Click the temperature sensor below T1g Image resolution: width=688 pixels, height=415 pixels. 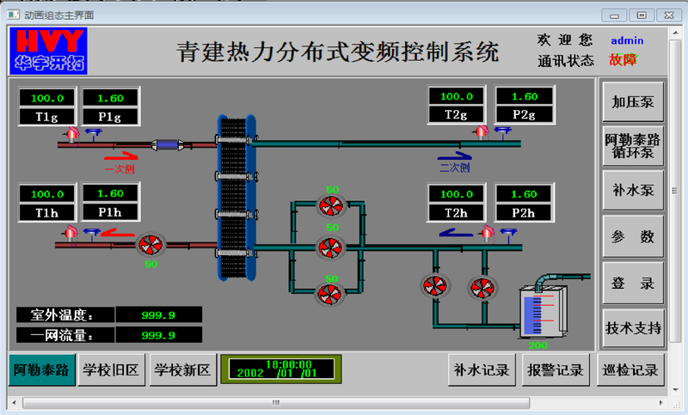[71, 134]
